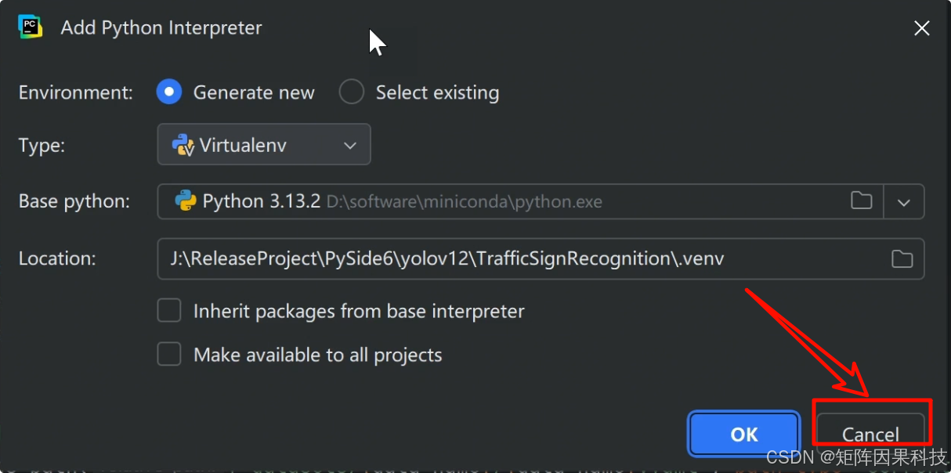
Task: Click into the Location path field
Action: click(x=517, y=258)
